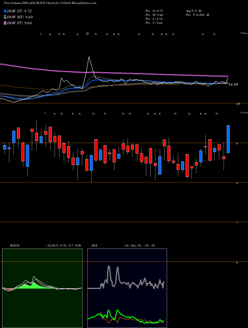Click the 'Avg V: 0 M' value
The height and width of the screenshot is (328, 248).
[x=193, y=10]
